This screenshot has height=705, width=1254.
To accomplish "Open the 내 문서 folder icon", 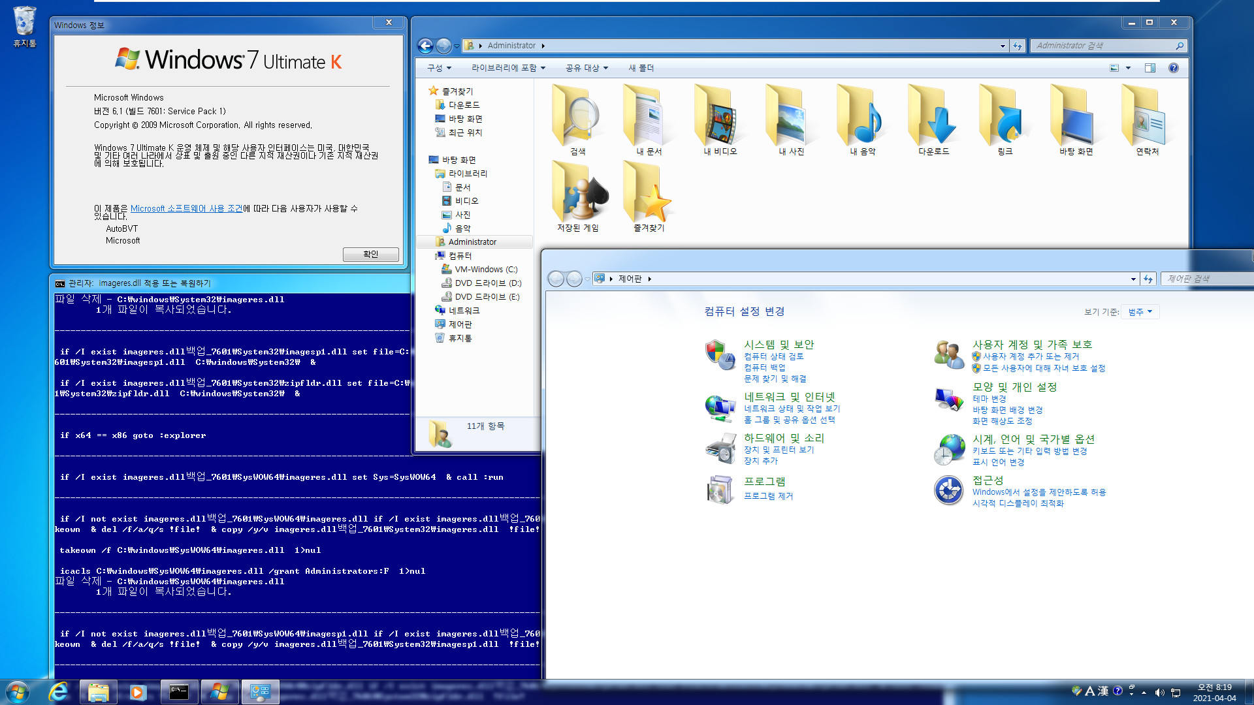I will pos(649,120).
